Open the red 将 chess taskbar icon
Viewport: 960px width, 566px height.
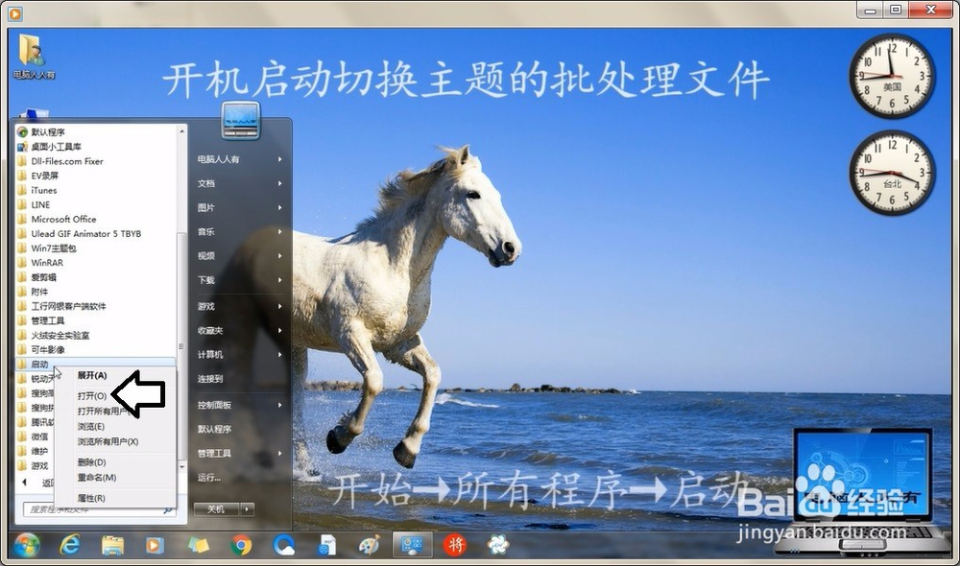pos(455,545)
